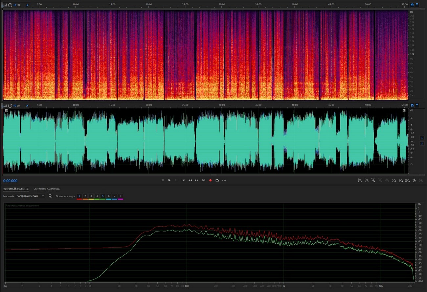This screenshot has width=427, height=292.
Task: Switch to the Статистика Амплитуды tab
Action: coord(47,189)
